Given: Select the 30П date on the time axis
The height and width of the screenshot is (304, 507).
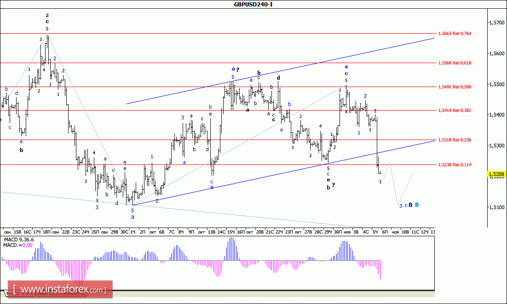Looking at the screenshot, I should pos(338,232).
